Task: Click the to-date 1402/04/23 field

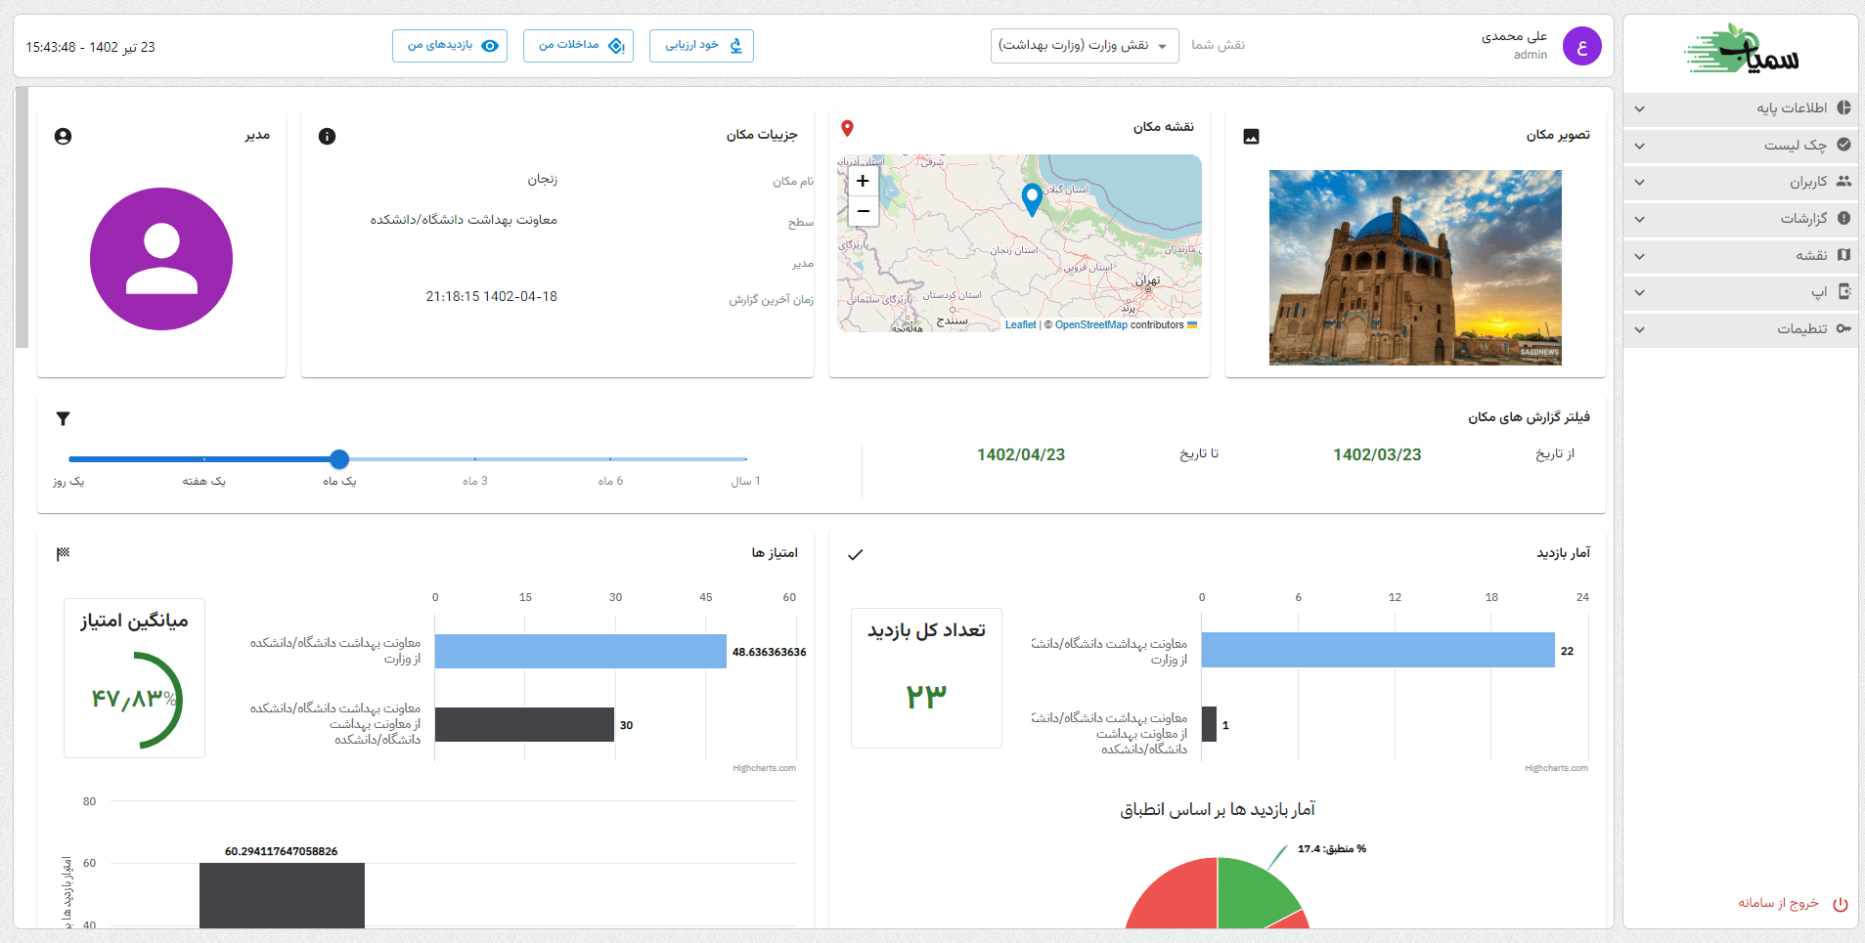Action: (x=1021, y=454)
